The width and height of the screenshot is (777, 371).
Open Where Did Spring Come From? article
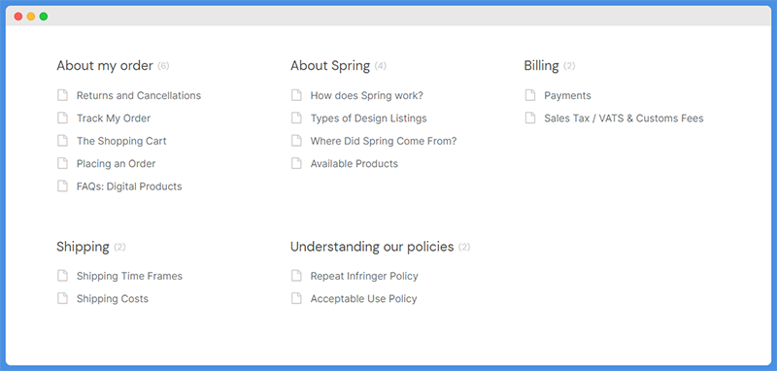coord(384,141)
